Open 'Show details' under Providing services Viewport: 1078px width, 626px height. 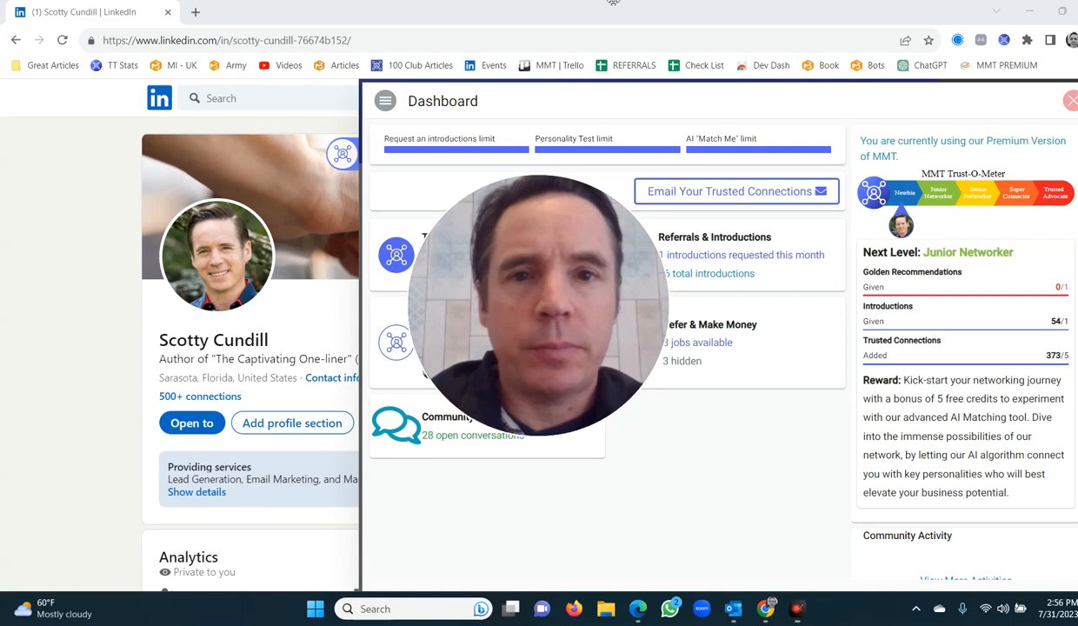pos(196,492)
